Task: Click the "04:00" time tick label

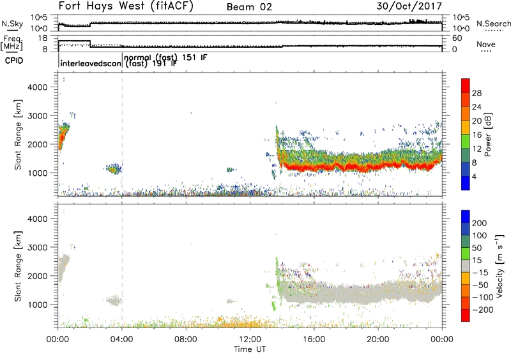Action: coord(121,340)
